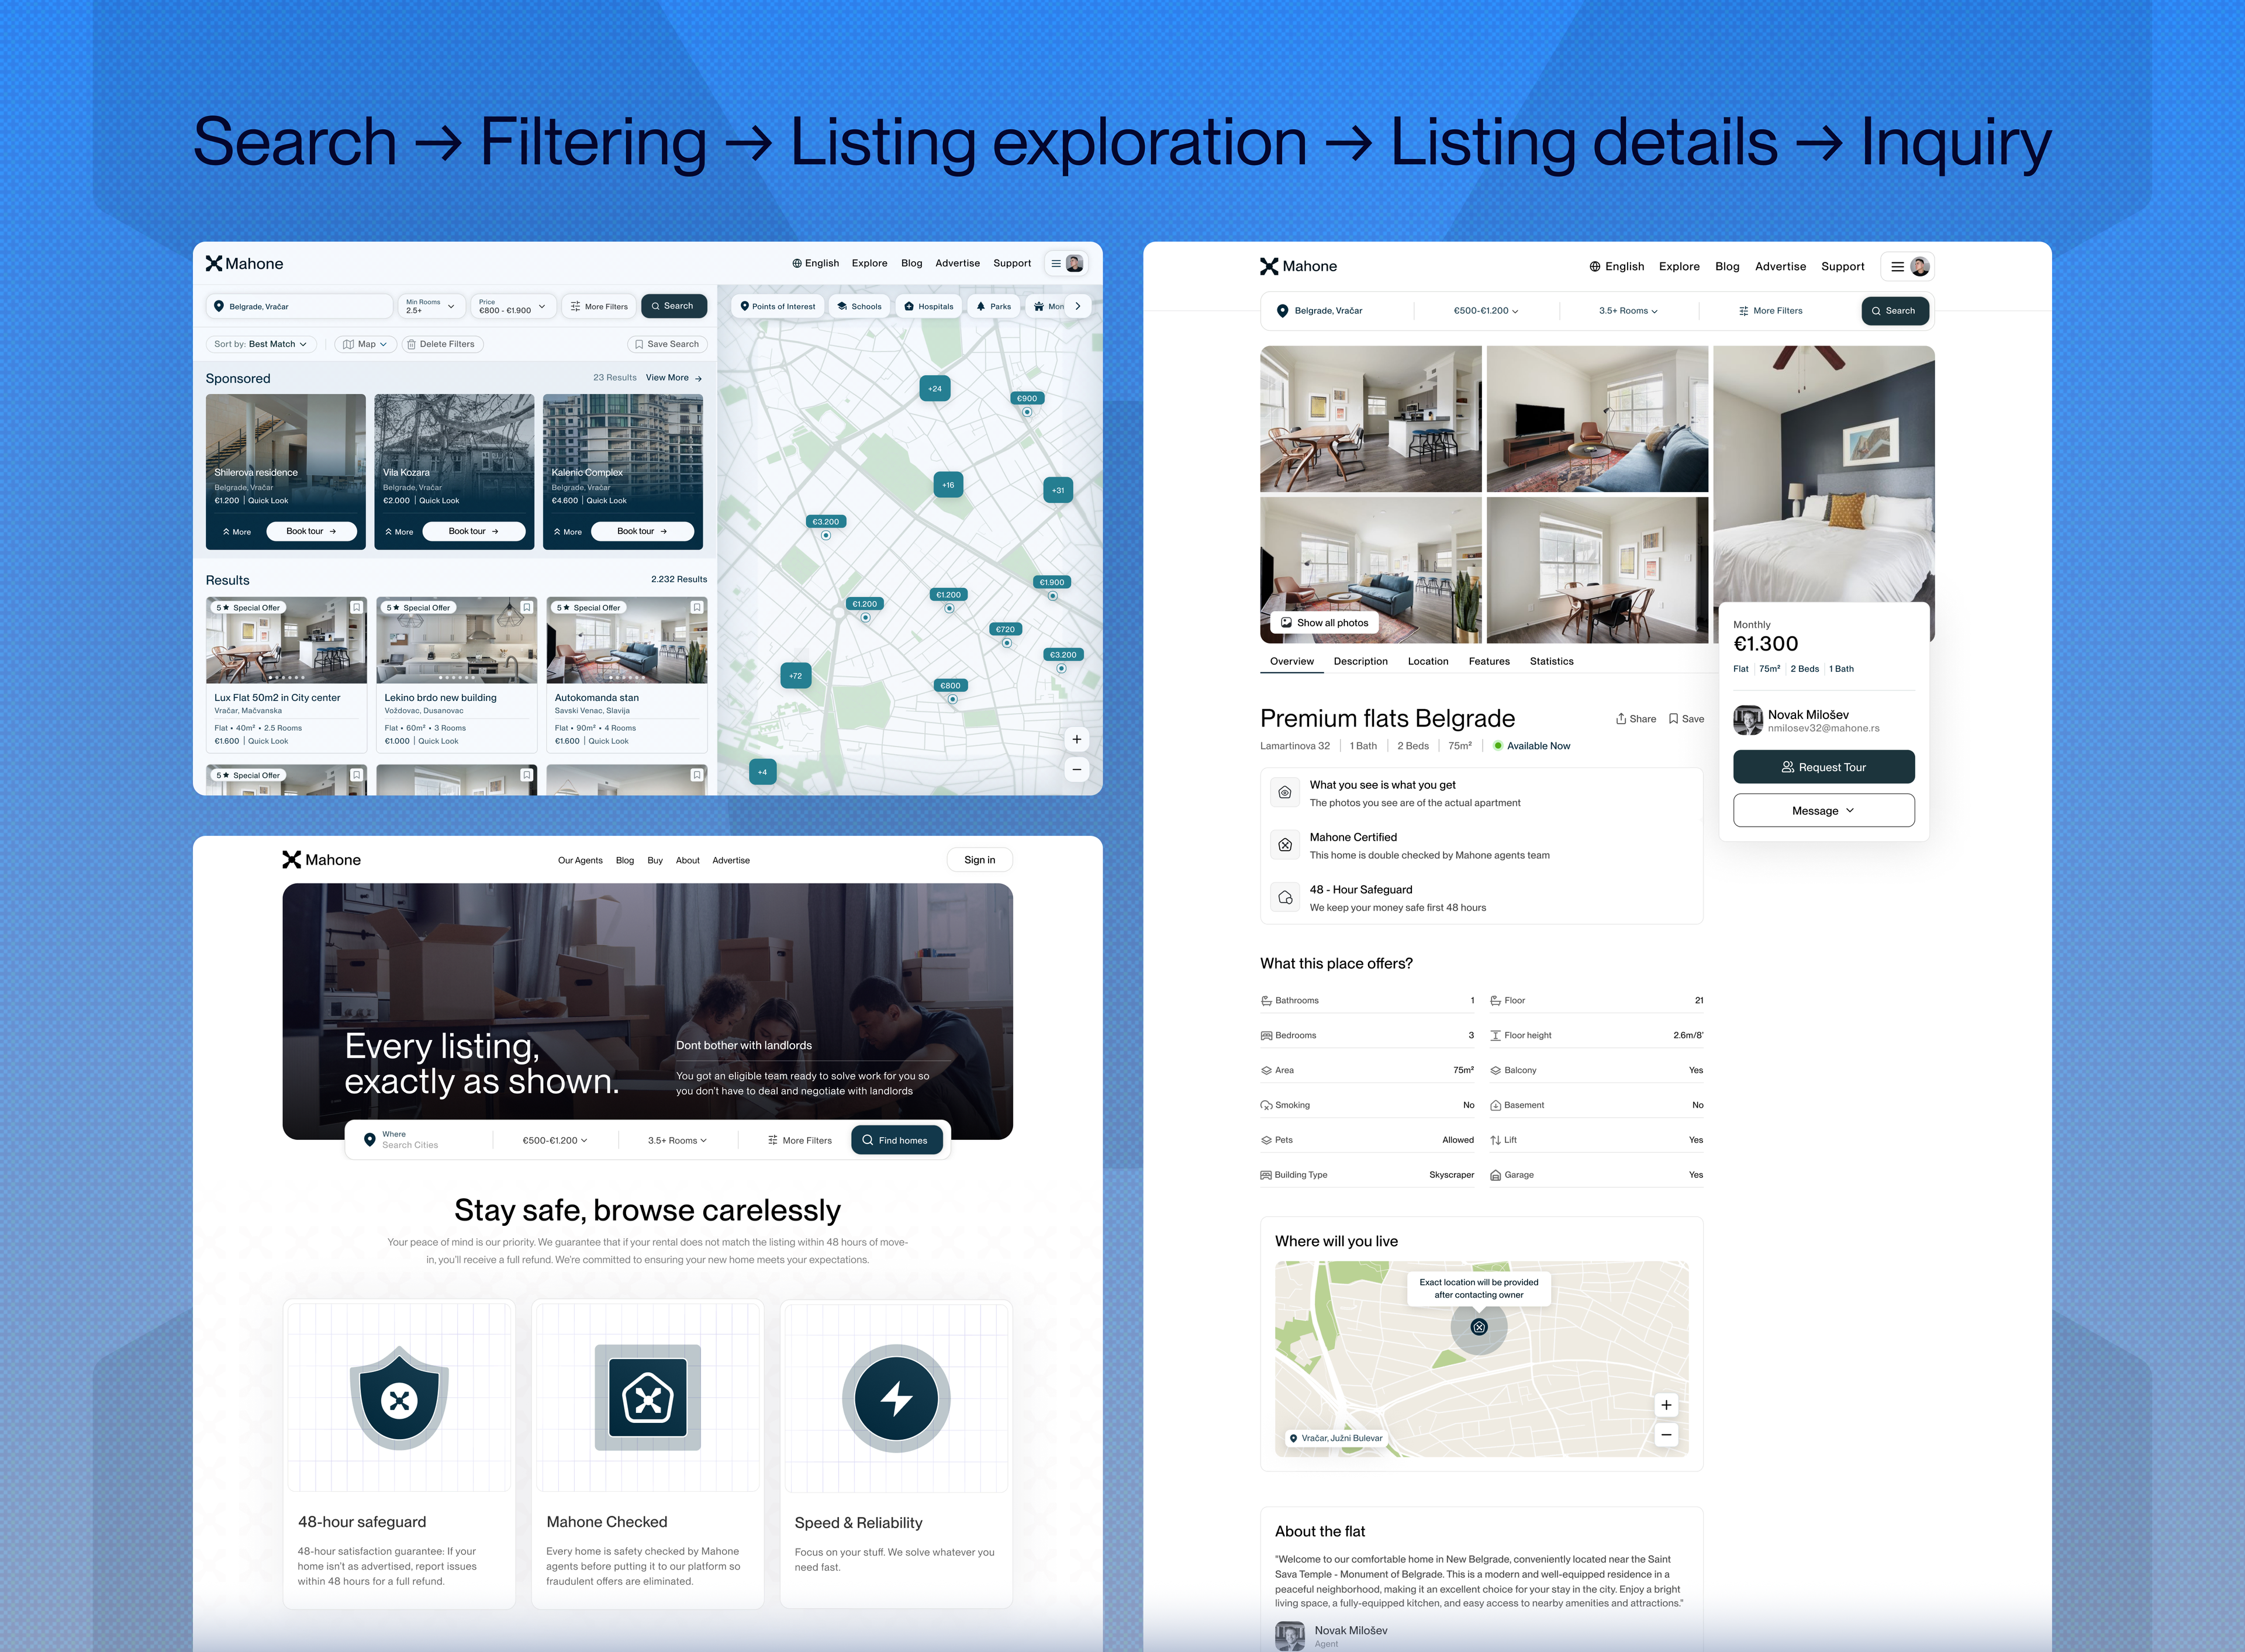This screenshot has width=2245, height=1652.
Task: Toggle the Schools map chip
Action: coord(859,306)
